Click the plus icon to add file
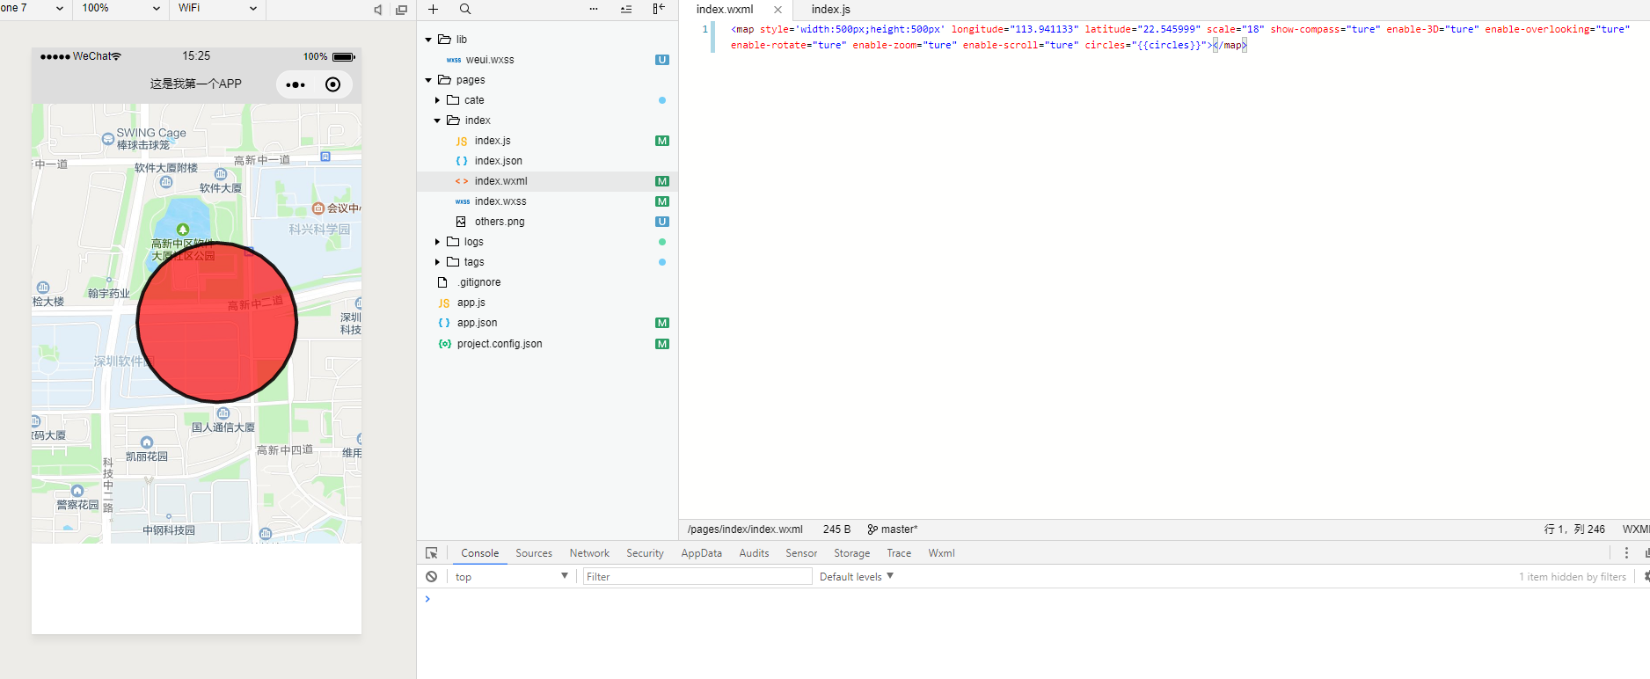This screenshot has width=1650, height=679. click(x=433, y=9)
